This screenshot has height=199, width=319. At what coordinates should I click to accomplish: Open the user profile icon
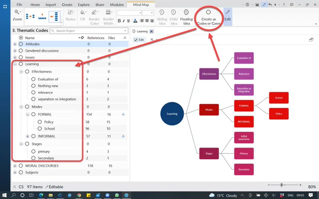point(247,5)
